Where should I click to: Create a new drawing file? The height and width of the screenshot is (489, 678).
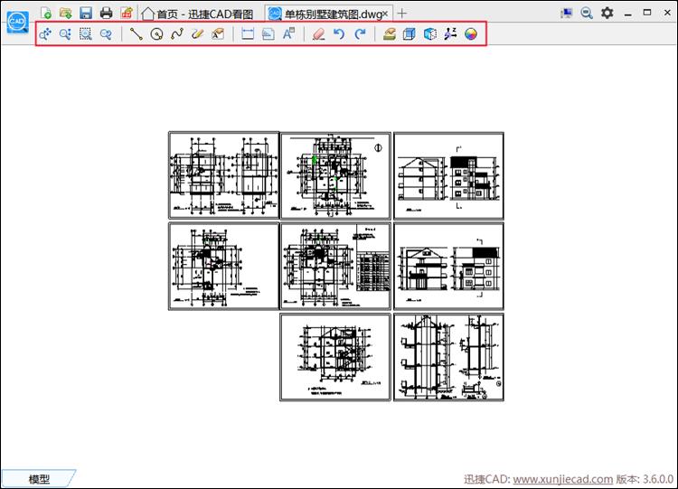click(x=46, y=13)
